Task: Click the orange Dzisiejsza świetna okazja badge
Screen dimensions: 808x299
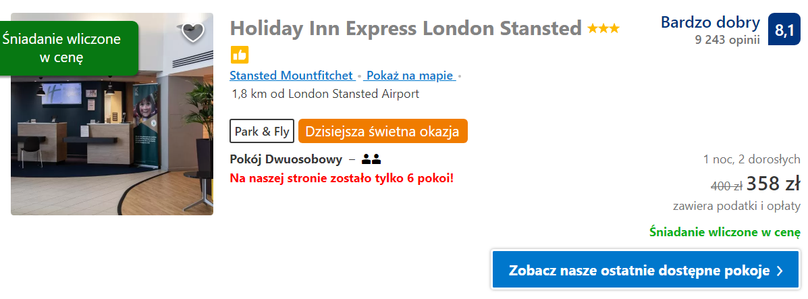Action: (383, 132)
